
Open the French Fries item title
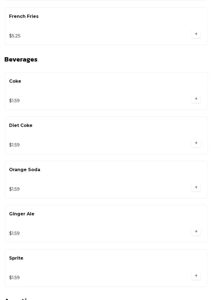24,16
